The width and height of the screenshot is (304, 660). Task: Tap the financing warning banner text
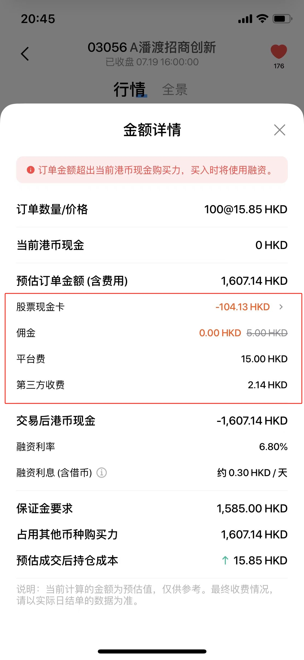click(x=155, y=170)
